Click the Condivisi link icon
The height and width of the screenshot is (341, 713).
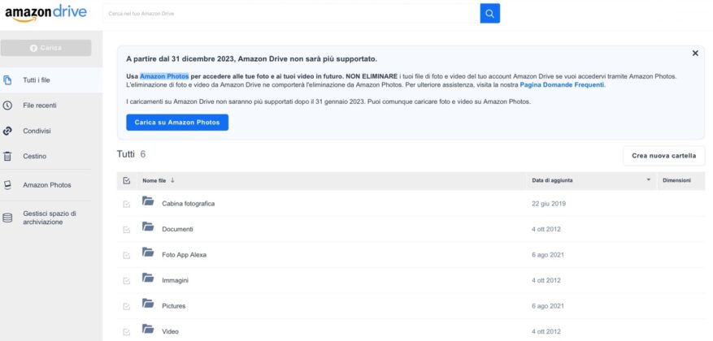pos(7,131)
